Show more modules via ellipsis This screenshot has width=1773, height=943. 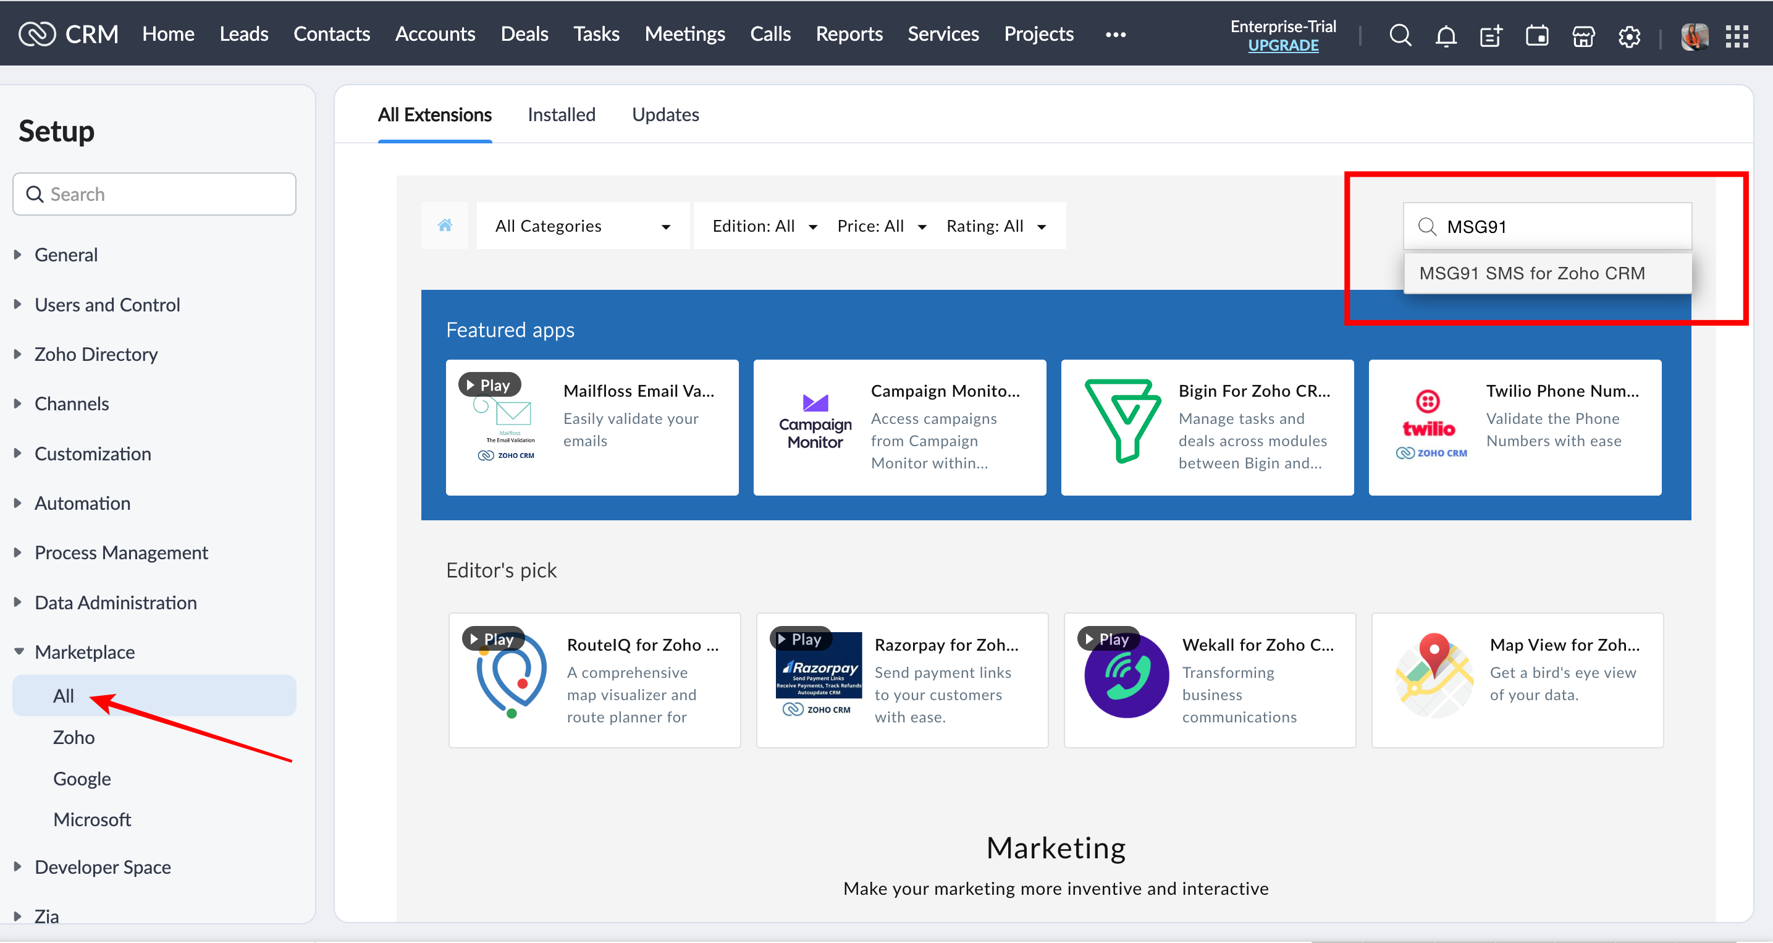point(1115,34)
